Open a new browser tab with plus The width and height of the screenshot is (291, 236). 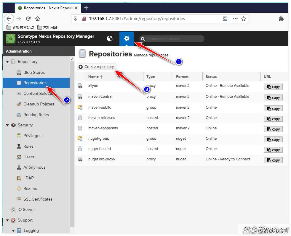pos(86,8)
